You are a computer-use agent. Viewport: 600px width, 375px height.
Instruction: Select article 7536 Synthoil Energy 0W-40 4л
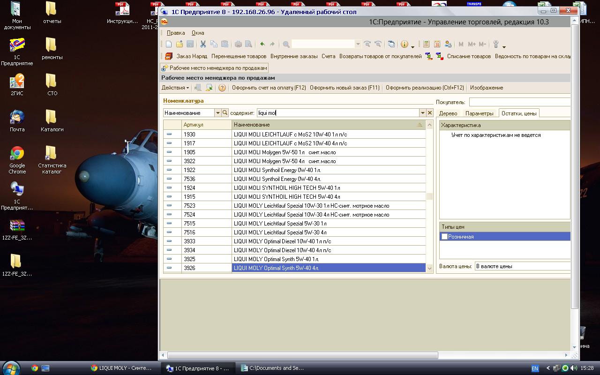294,179
